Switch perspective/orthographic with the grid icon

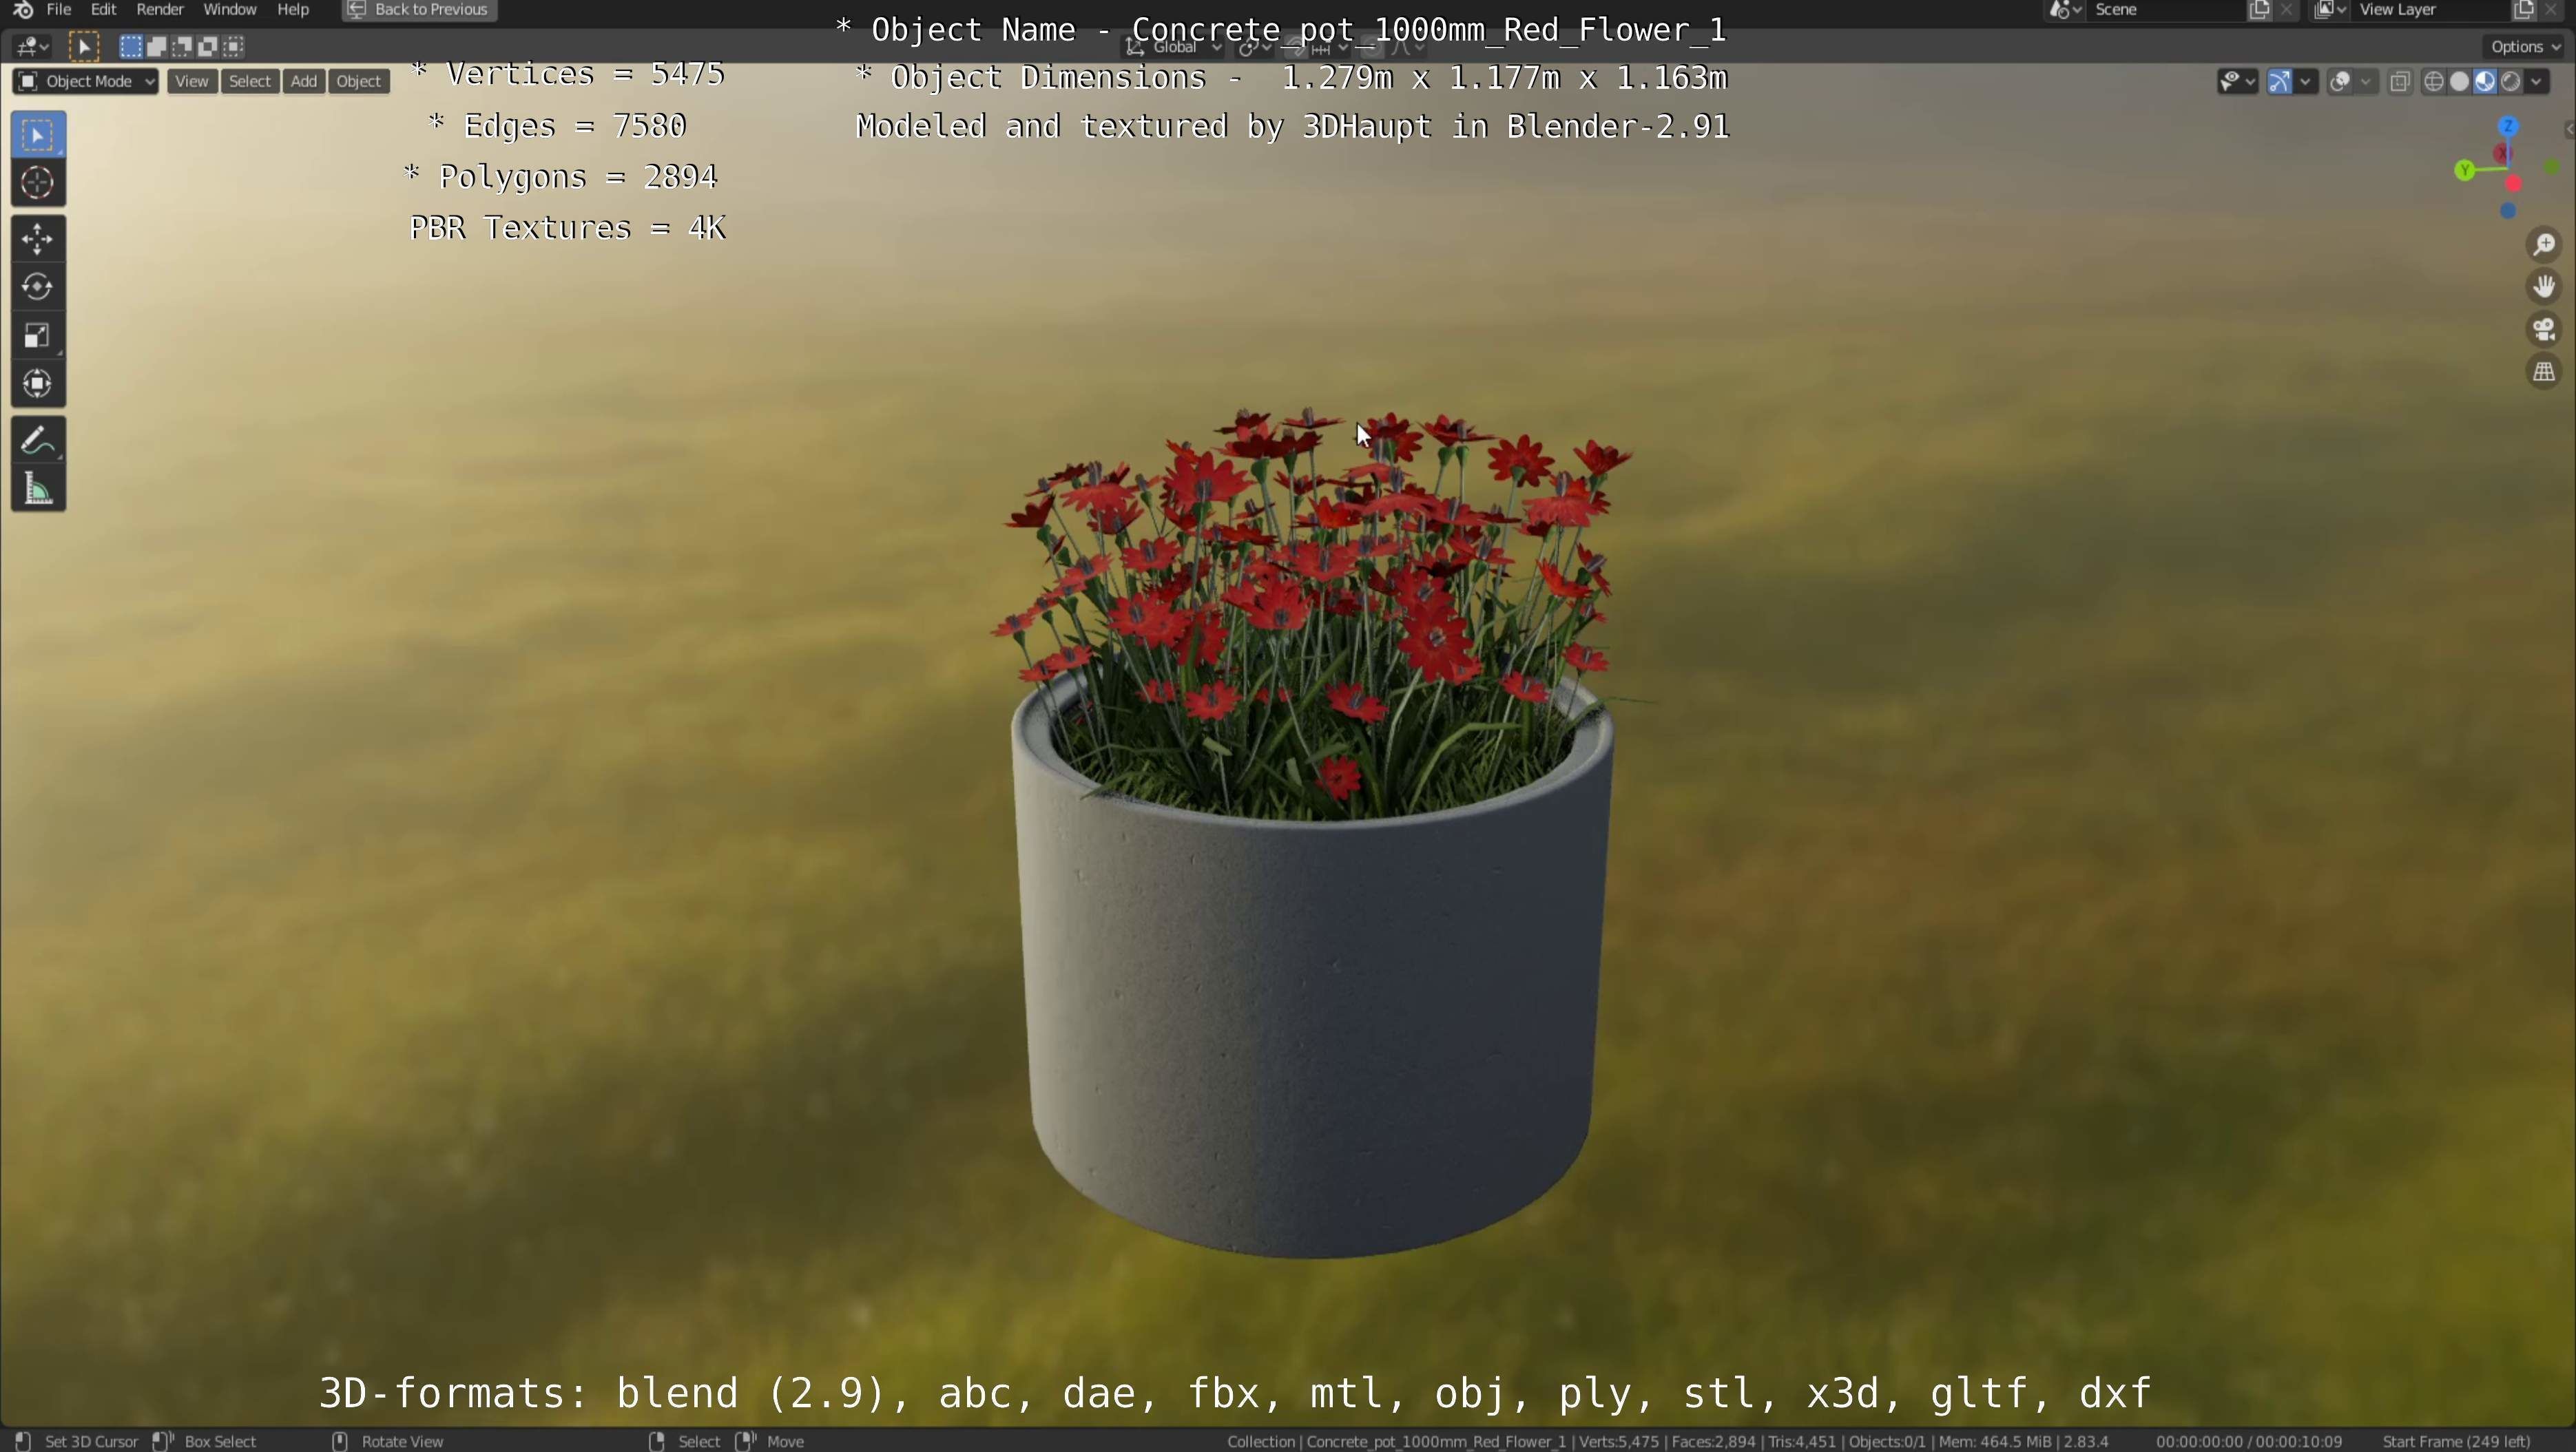click(x=2544, y=372)
